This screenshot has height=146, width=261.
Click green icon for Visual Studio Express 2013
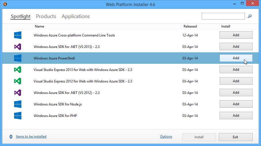coord(18,70)
